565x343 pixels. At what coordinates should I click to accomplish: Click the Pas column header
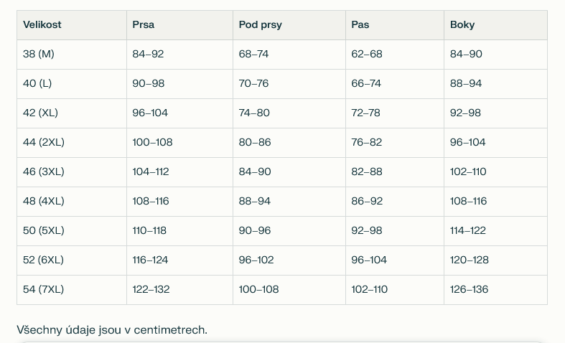pyautogui.click(x=360, y=24)
